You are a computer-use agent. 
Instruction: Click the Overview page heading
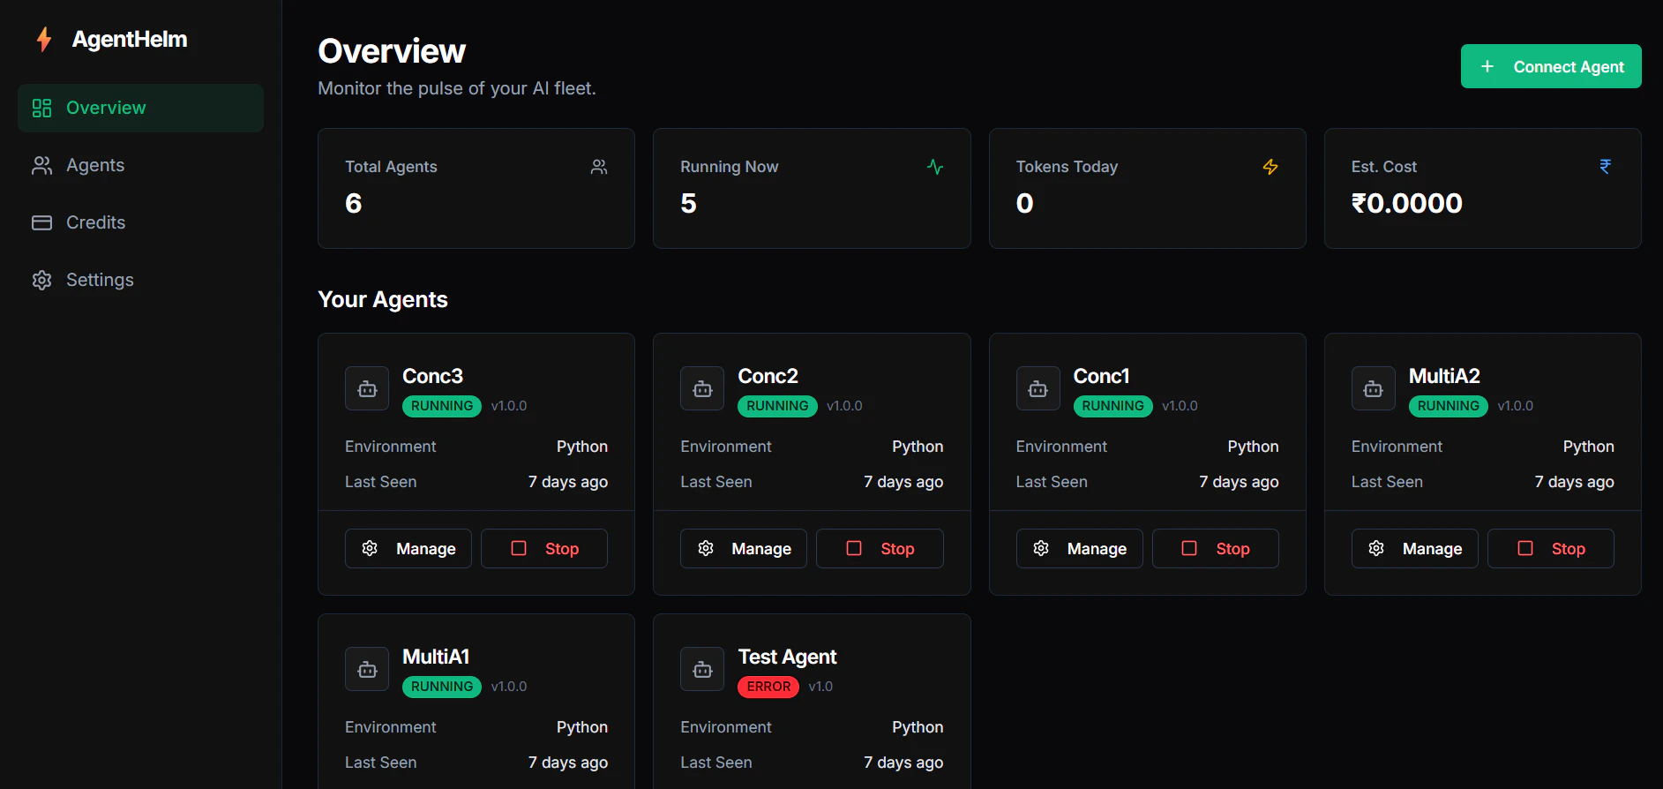392,51
